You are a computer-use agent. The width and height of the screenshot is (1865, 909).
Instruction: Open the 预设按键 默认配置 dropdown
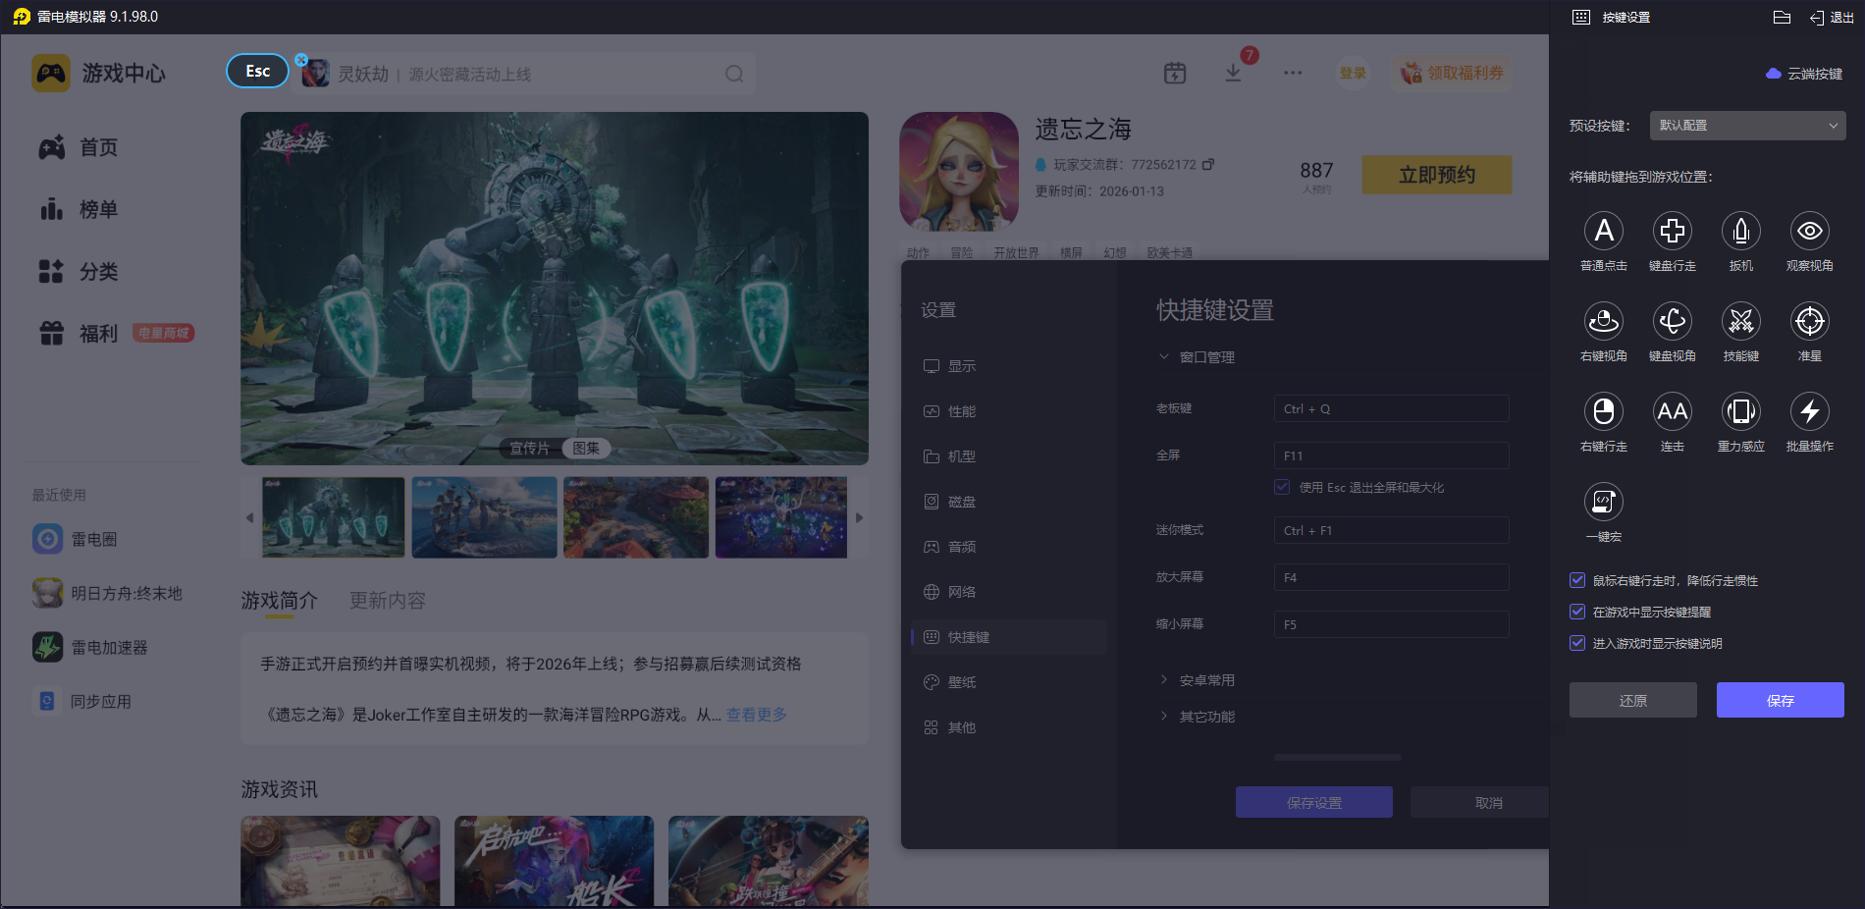coord(1748,126)
